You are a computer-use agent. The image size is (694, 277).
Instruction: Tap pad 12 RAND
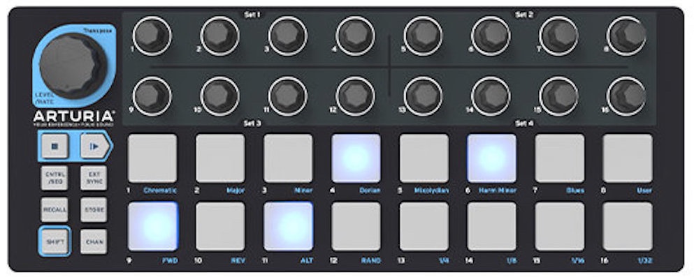pyautogui.click(x=356, y=227)
